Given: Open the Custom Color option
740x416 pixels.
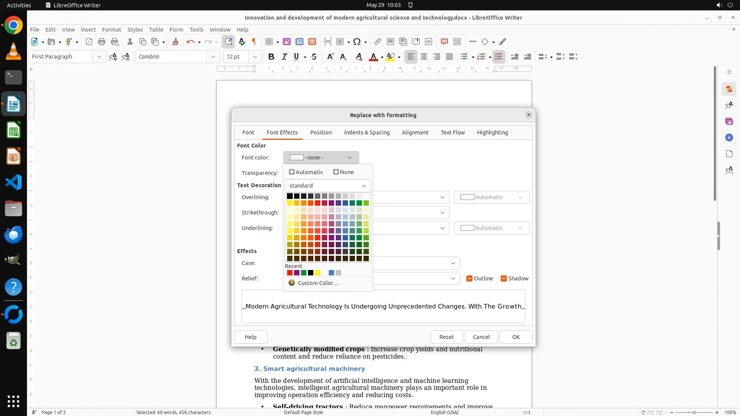Looking at the screenshot, I should click(318, 283).
